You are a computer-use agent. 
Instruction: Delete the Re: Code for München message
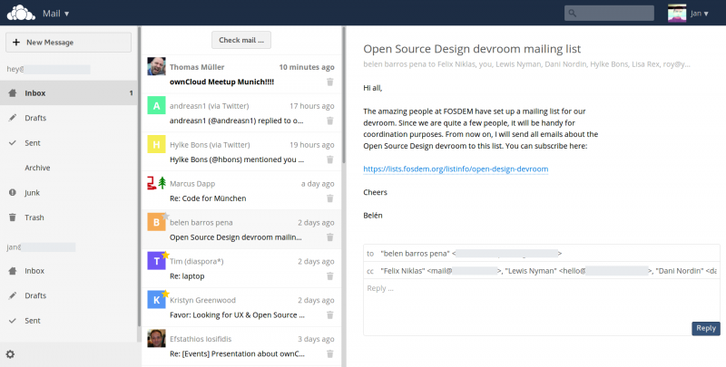[x=330, y=198]
